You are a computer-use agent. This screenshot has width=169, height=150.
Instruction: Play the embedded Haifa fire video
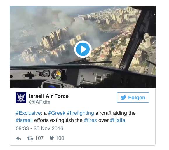(83, 49)
